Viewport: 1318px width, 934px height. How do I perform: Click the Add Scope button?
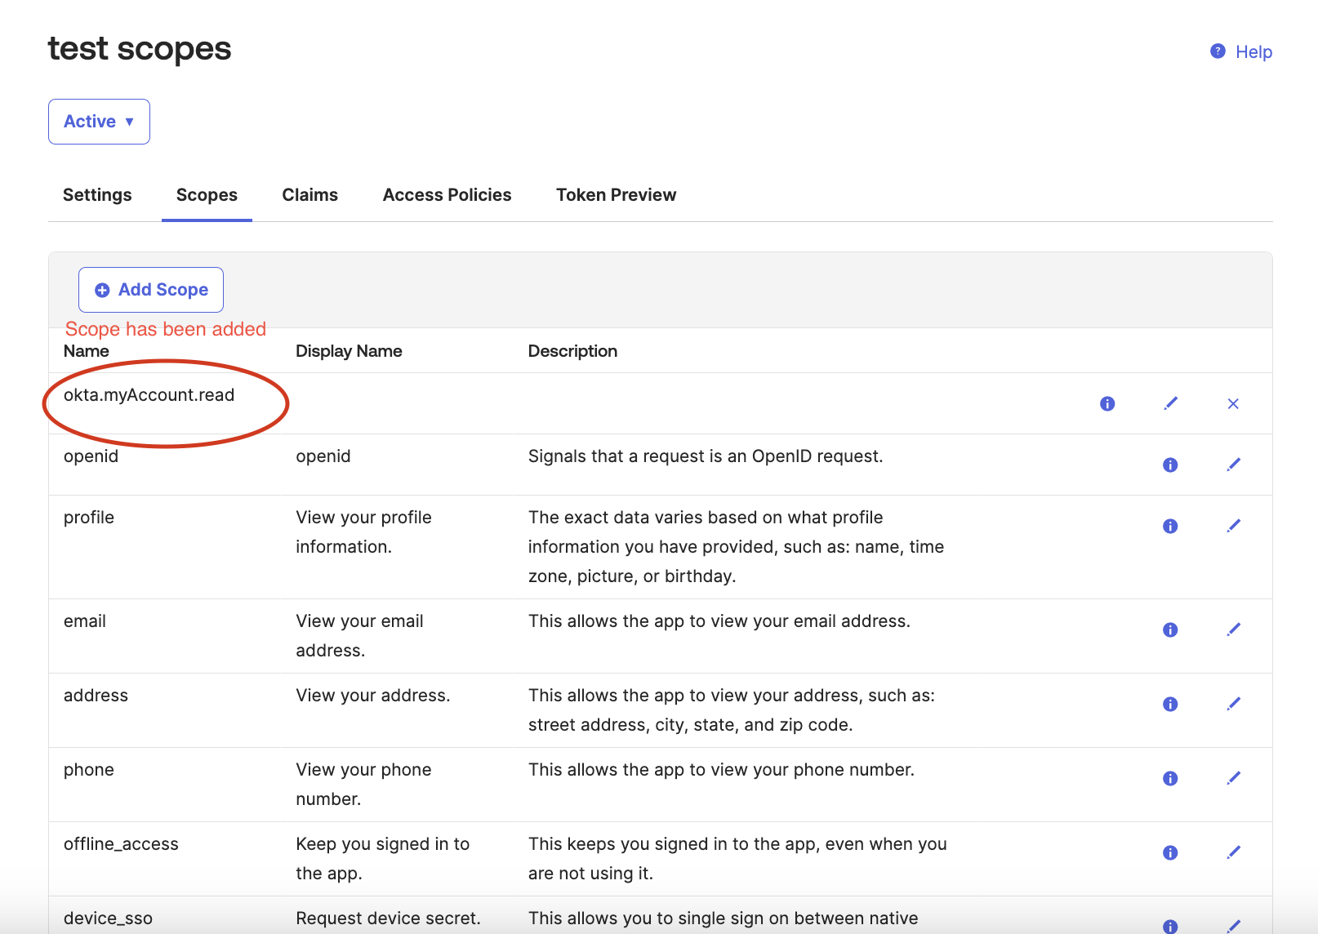151,290
